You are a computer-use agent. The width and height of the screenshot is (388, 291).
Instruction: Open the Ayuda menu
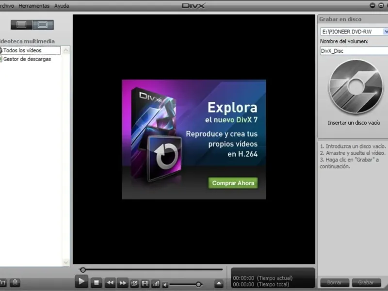point(62,6)
